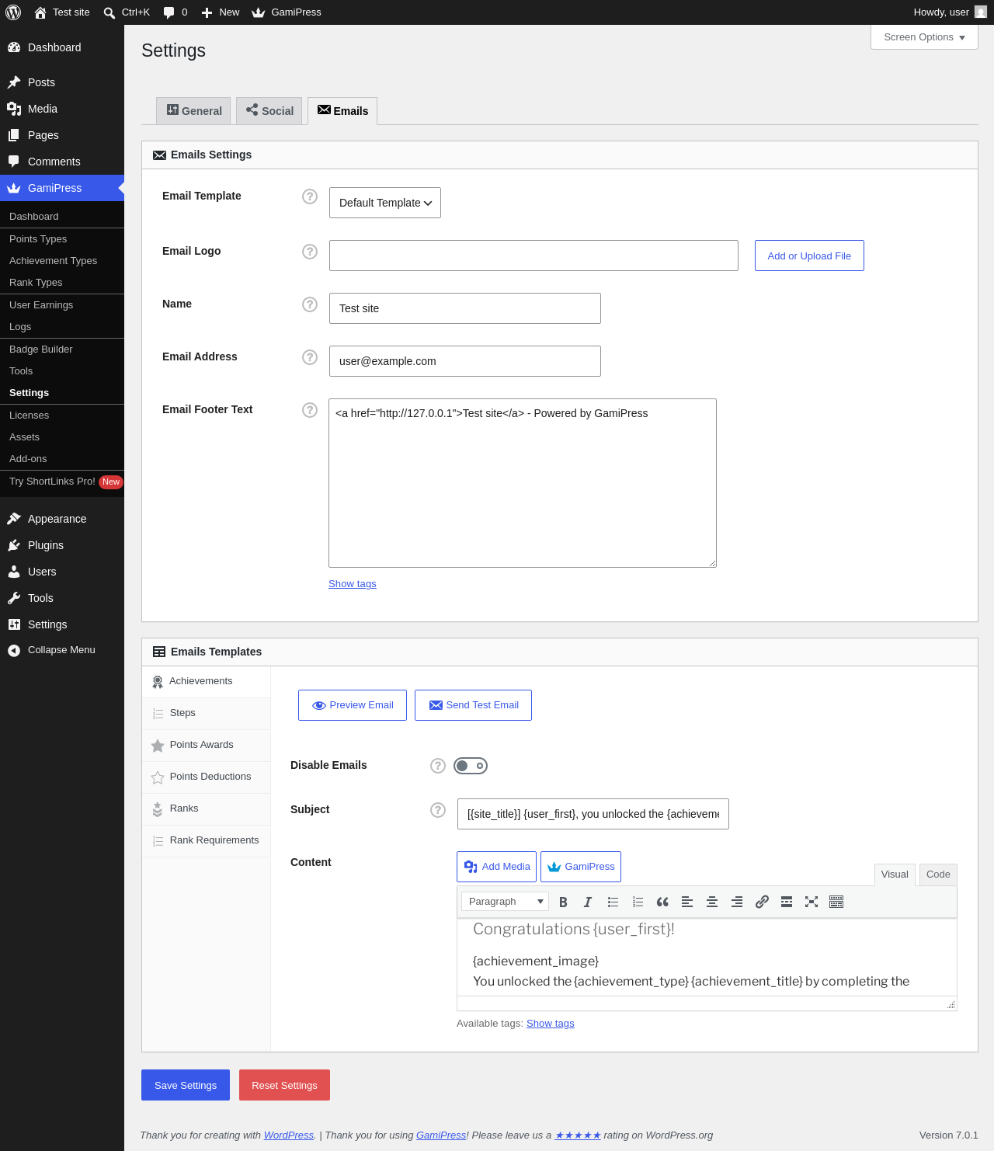The image size is (994, 1151).
Task: Insert or edit link in editor
Action: click(x=762, y=902)
